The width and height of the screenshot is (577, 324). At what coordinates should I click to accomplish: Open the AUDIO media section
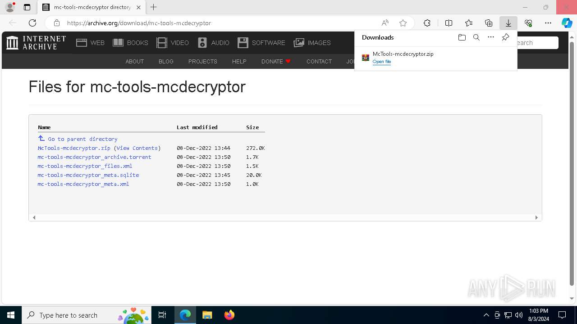pos(213,43)
